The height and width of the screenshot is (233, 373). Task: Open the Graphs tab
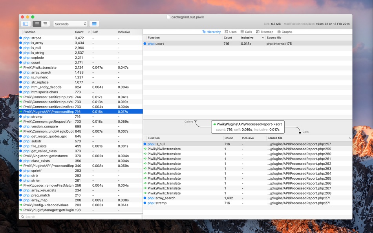285,32
